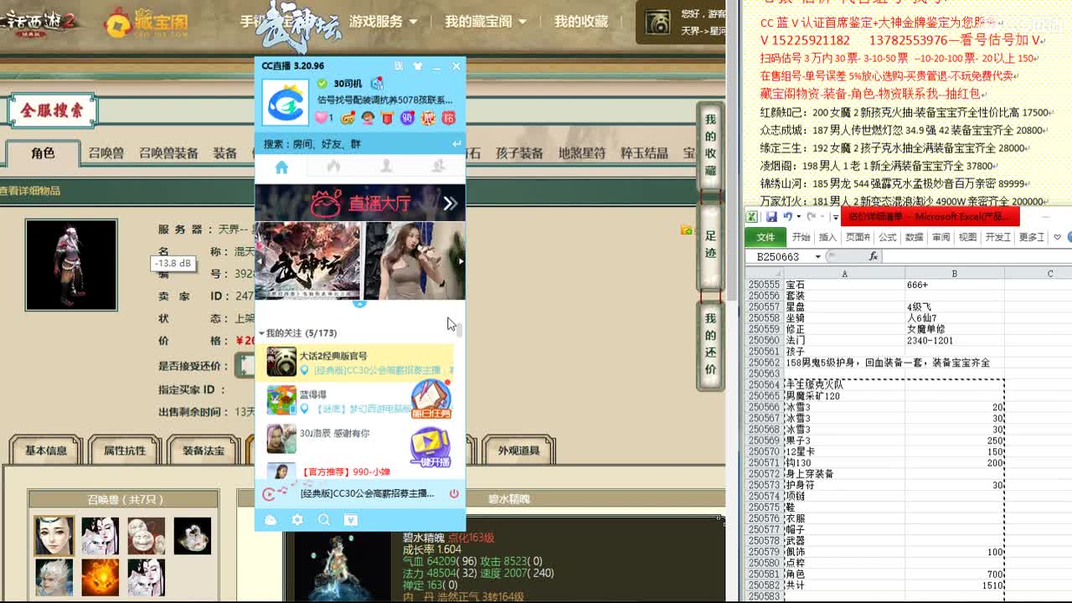Click the CC user avatar logo
The width and height of the screenshot is (1072, 603).
pos(286,102)
